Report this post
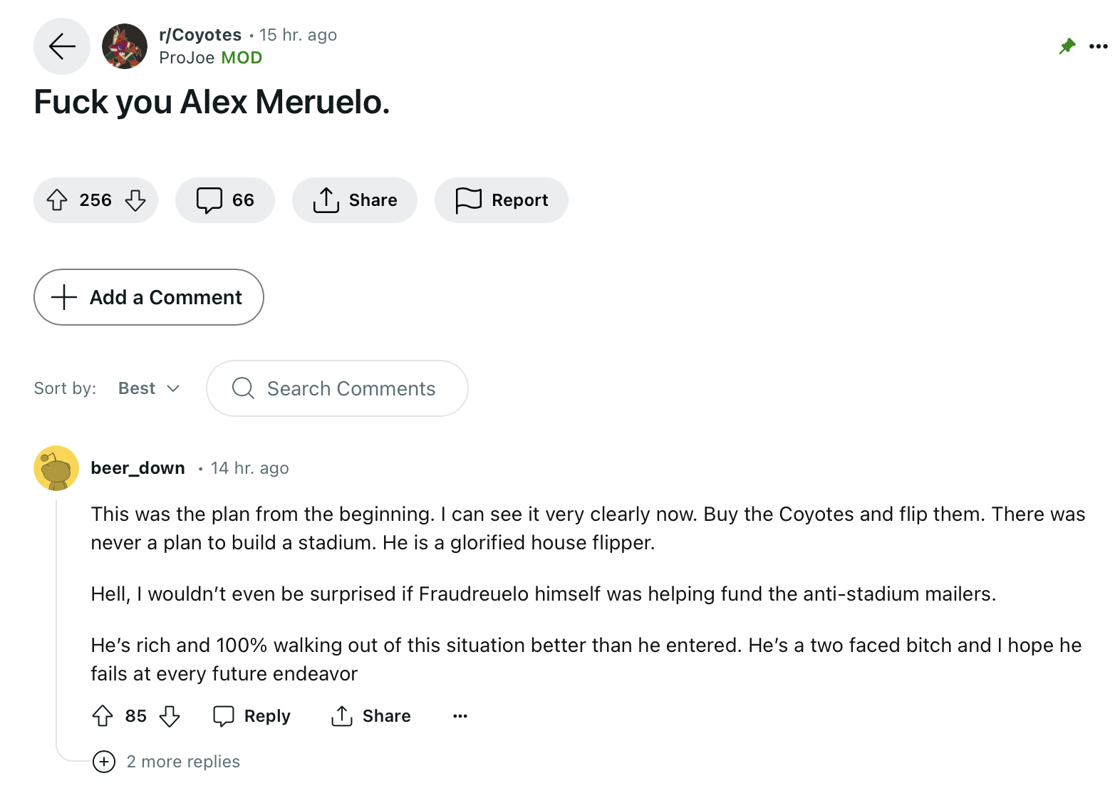Screen dimensions: 1115x808 [502, 200]
